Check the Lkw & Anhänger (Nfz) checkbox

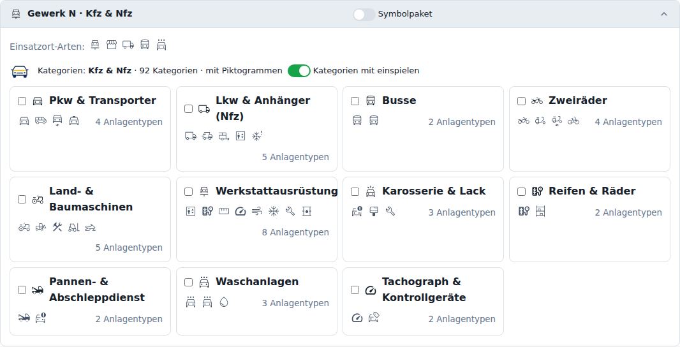pos(189,109)
